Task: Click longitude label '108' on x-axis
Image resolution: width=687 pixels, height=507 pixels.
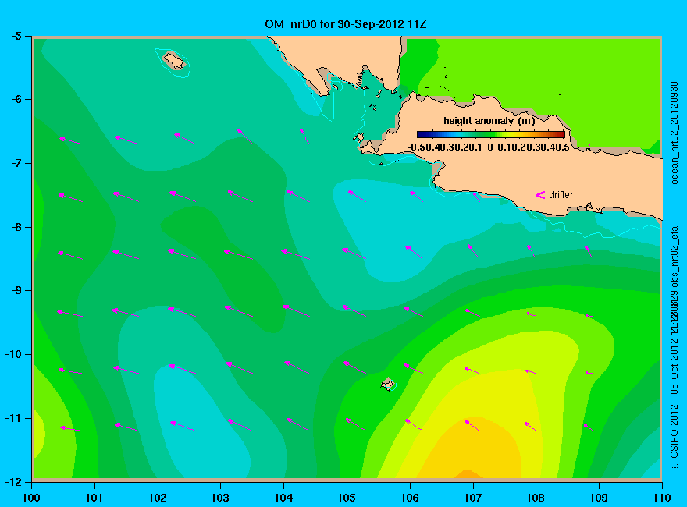Action: point(536,498)
